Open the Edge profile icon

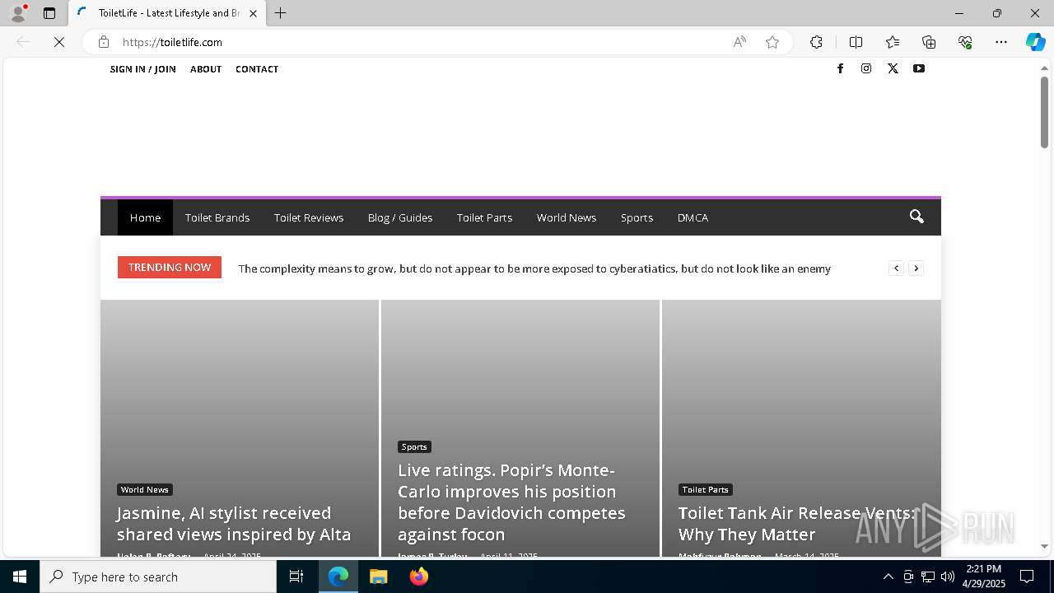(18, 13)
